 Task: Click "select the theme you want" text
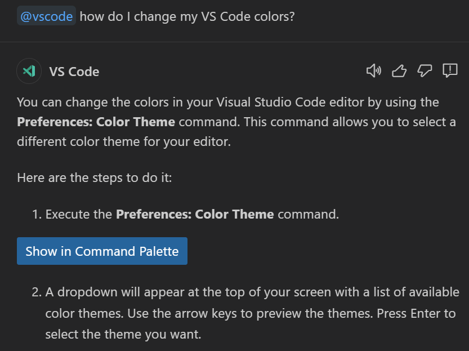(123, 334)
